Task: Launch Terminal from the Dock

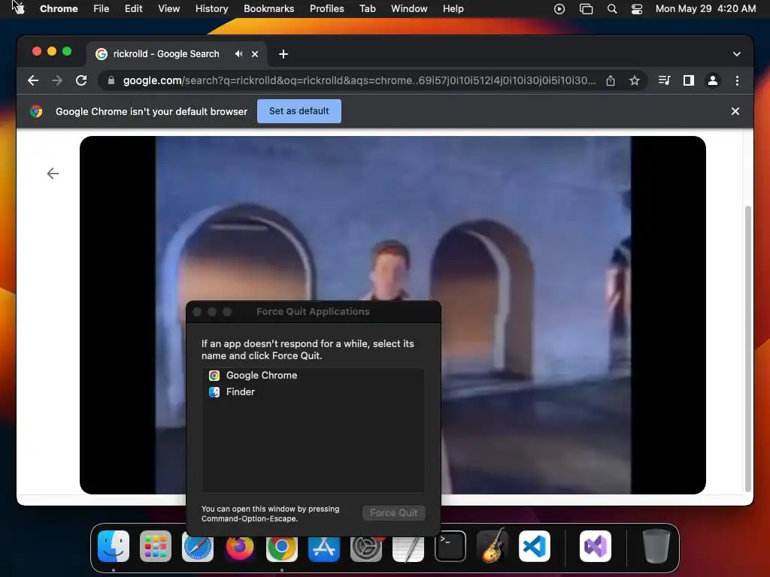Action: (x=450, y=546)
